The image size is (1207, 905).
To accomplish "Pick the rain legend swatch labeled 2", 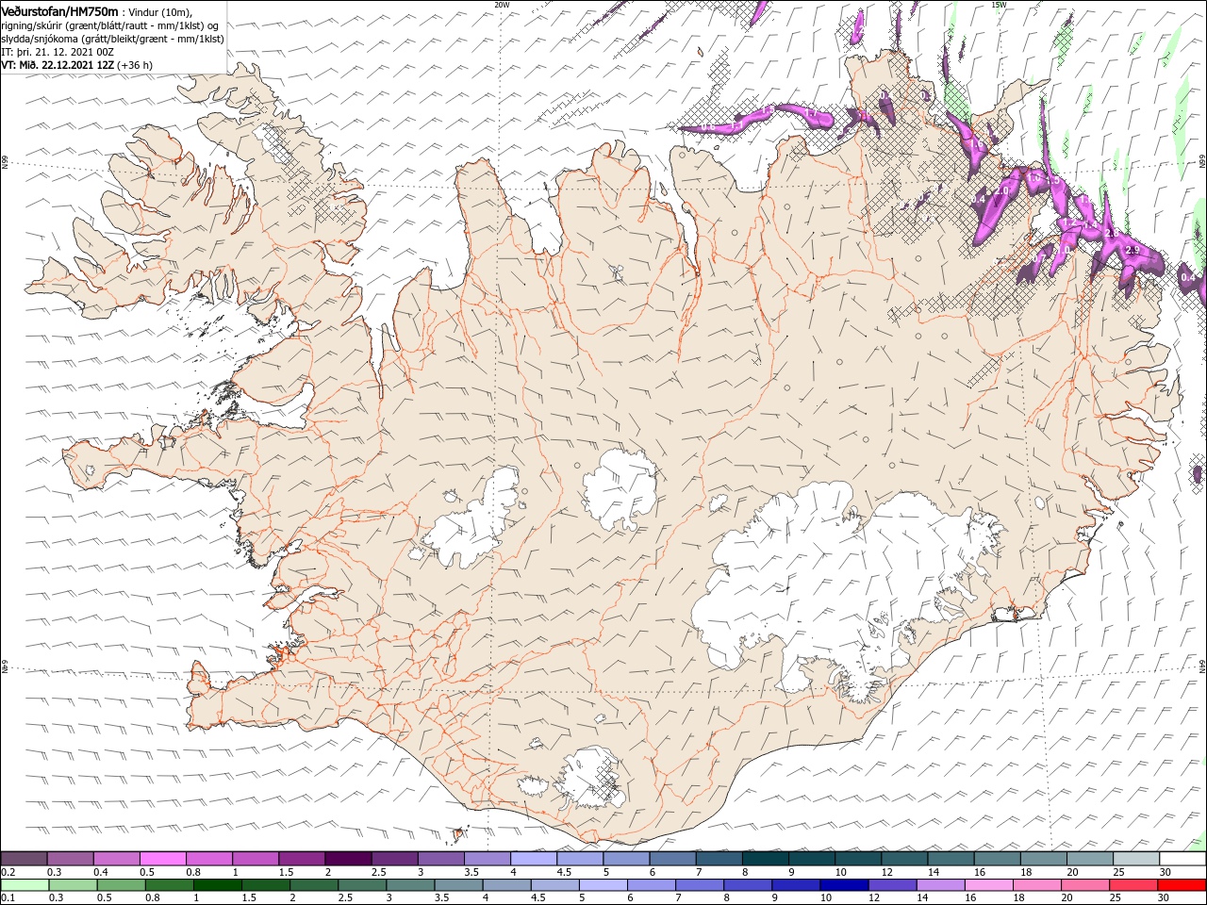I will (x=314, y=885).
